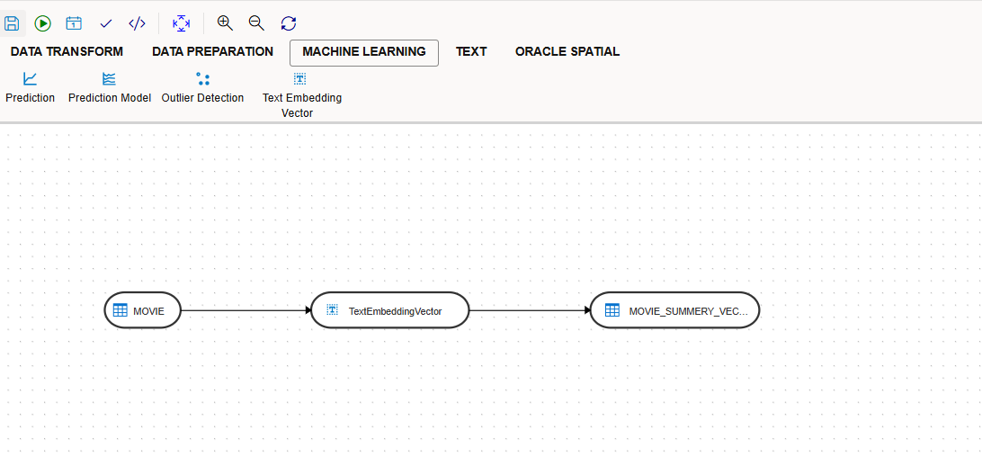Switch to the Text tab
Screen dimensions: 982x456
click(x=471, y=52)
